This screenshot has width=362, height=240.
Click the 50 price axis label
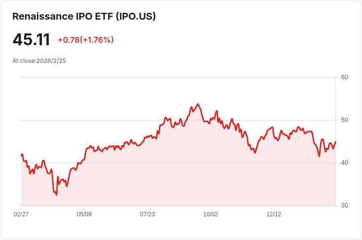344,120
